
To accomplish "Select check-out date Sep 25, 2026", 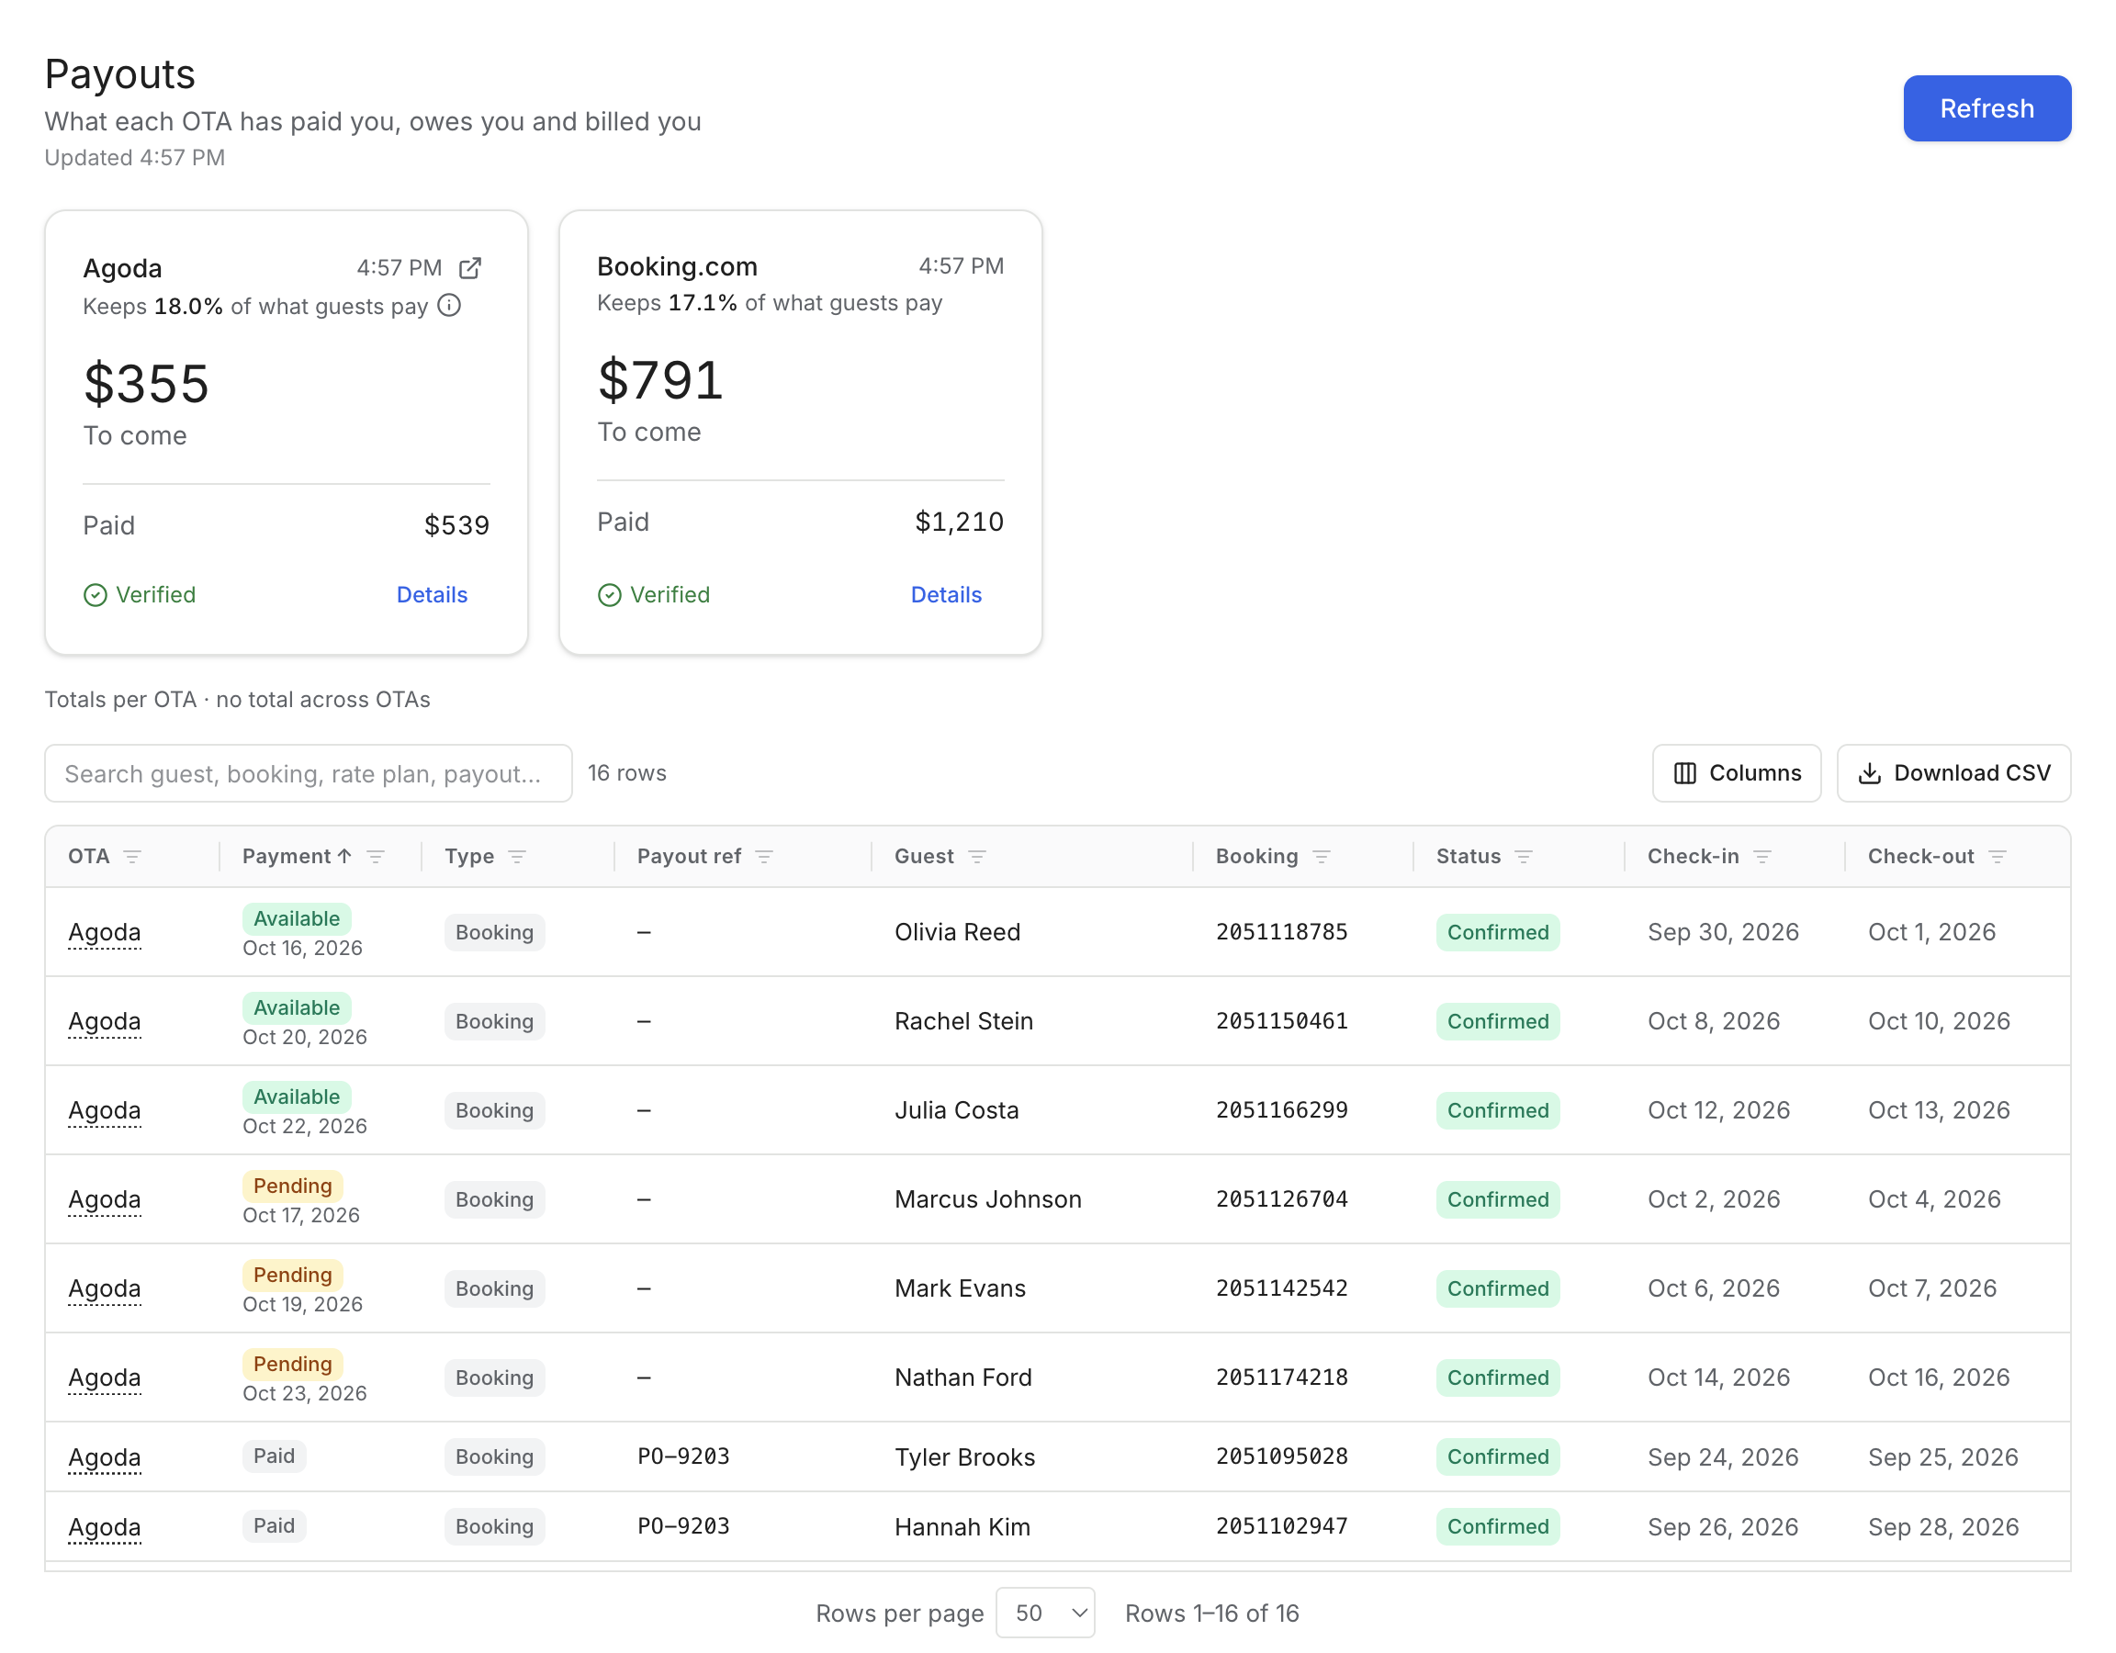I will coord(1943,1457).
